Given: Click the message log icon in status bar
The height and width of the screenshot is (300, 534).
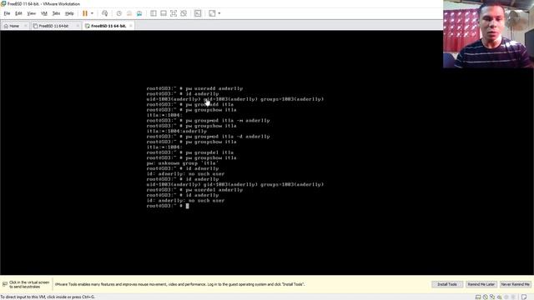Looking at the screenshot, I should (524, 297).
